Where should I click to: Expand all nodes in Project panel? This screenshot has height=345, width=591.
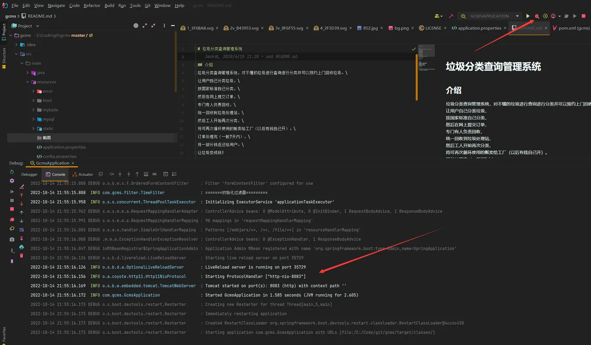point(145,26)
